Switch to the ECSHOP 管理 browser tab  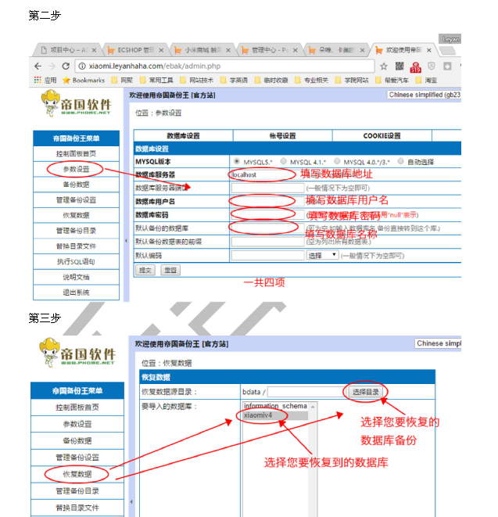click(136, 50)
